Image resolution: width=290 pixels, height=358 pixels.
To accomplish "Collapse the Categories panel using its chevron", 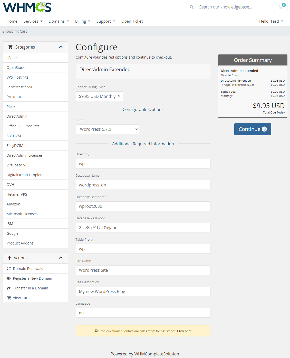I will [61, 47].
